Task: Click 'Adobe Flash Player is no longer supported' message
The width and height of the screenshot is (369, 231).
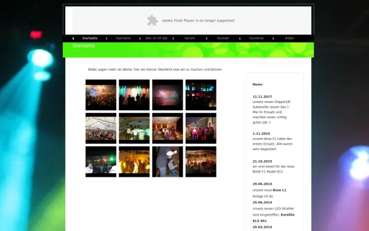Action: tap(198, 20)
